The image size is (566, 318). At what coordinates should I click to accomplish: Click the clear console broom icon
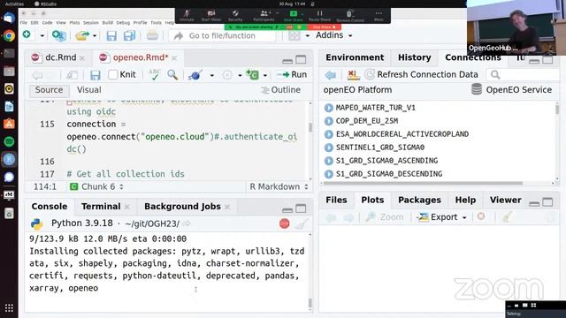point(302,223)
